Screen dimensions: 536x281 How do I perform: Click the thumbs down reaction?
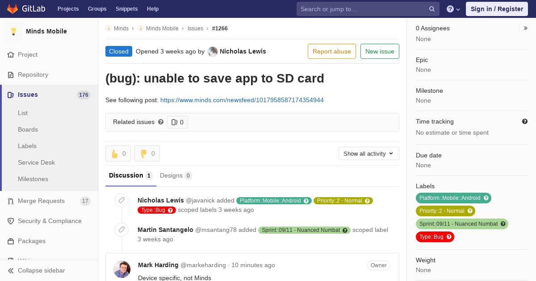tap(147, 153)
